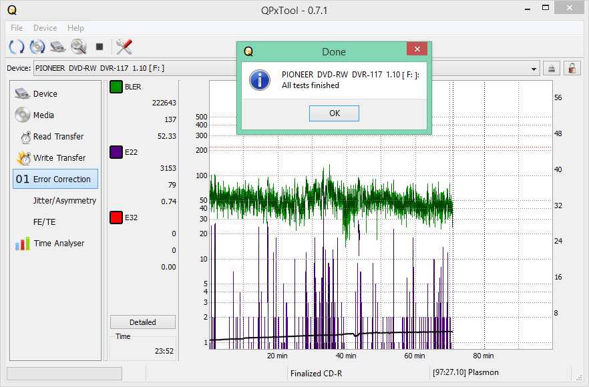Click the red E32 color swatch
This screenshot has height=387, width=589.
click(116, 218)
